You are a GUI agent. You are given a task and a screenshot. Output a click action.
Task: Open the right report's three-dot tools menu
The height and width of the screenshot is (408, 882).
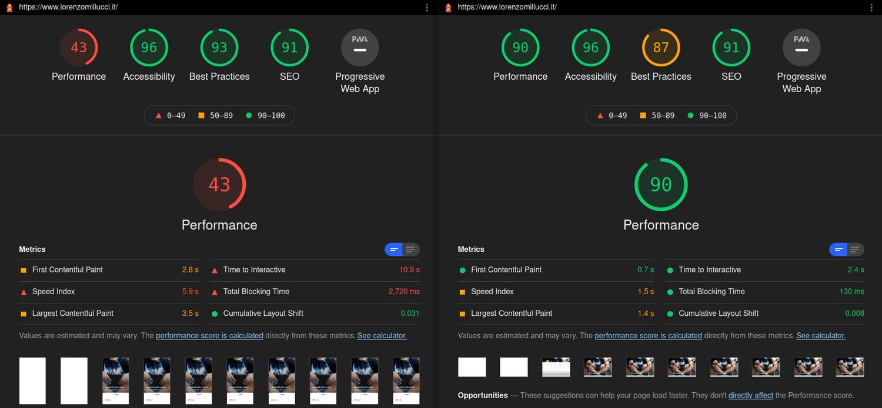[871, 8]
